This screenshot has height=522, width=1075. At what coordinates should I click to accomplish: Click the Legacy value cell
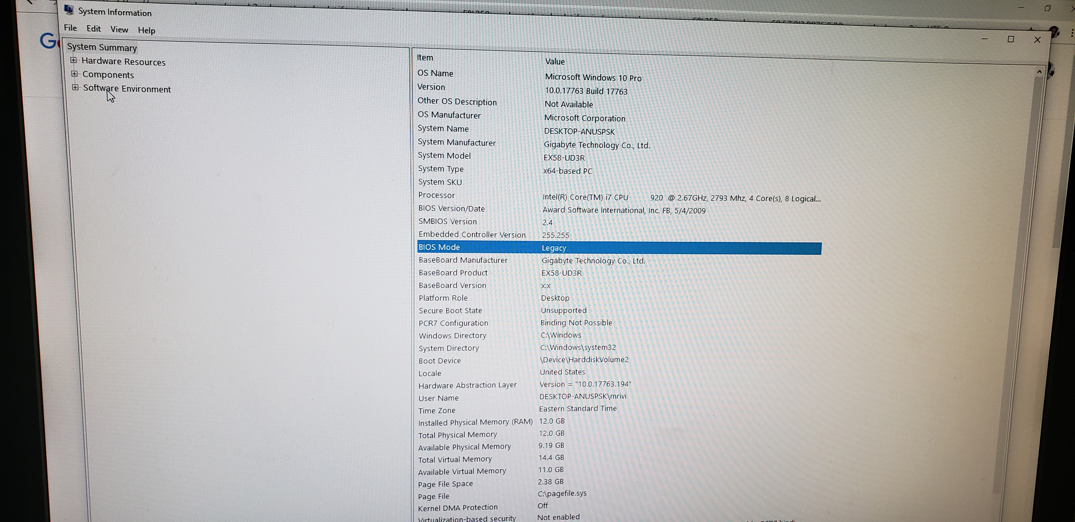point(554,248)
